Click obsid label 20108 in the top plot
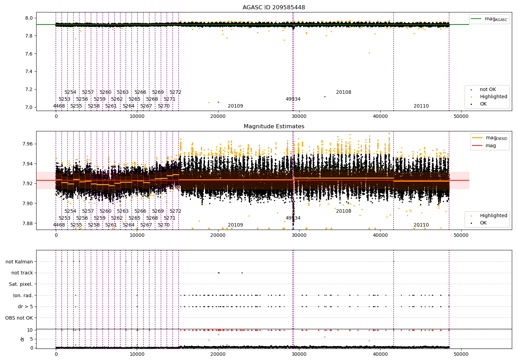This screenshot has height=362, width=517. coord(344,92)
